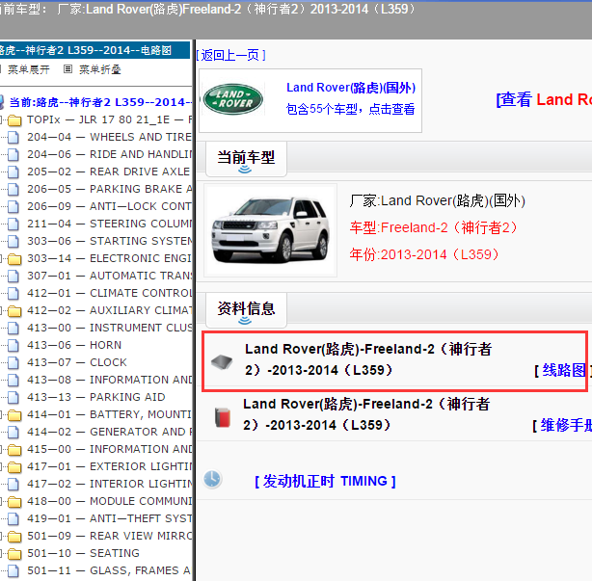Open the Land Rover(路虎)(国外) brand link
This screenshot has height=581, width=592.
[351, 88]
